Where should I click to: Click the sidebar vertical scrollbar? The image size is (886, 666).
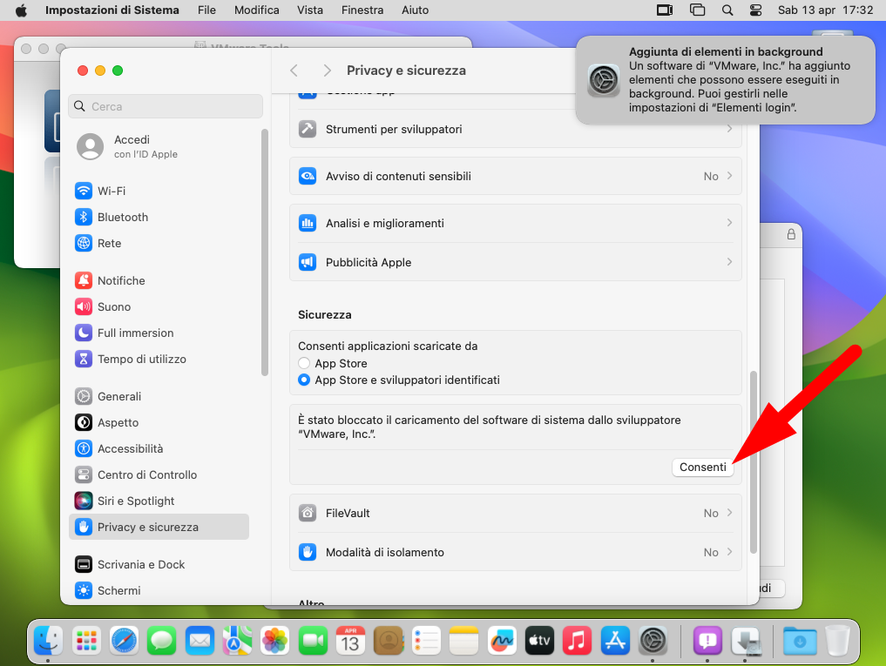click(265, 252)
